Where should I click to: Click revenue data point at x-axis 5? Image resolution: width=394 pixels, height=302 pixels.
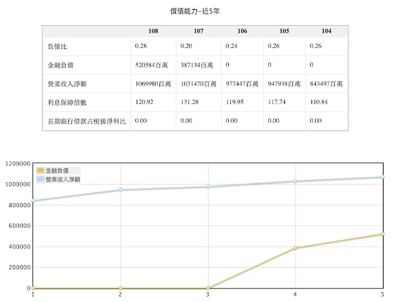click(x=383, y=177)
